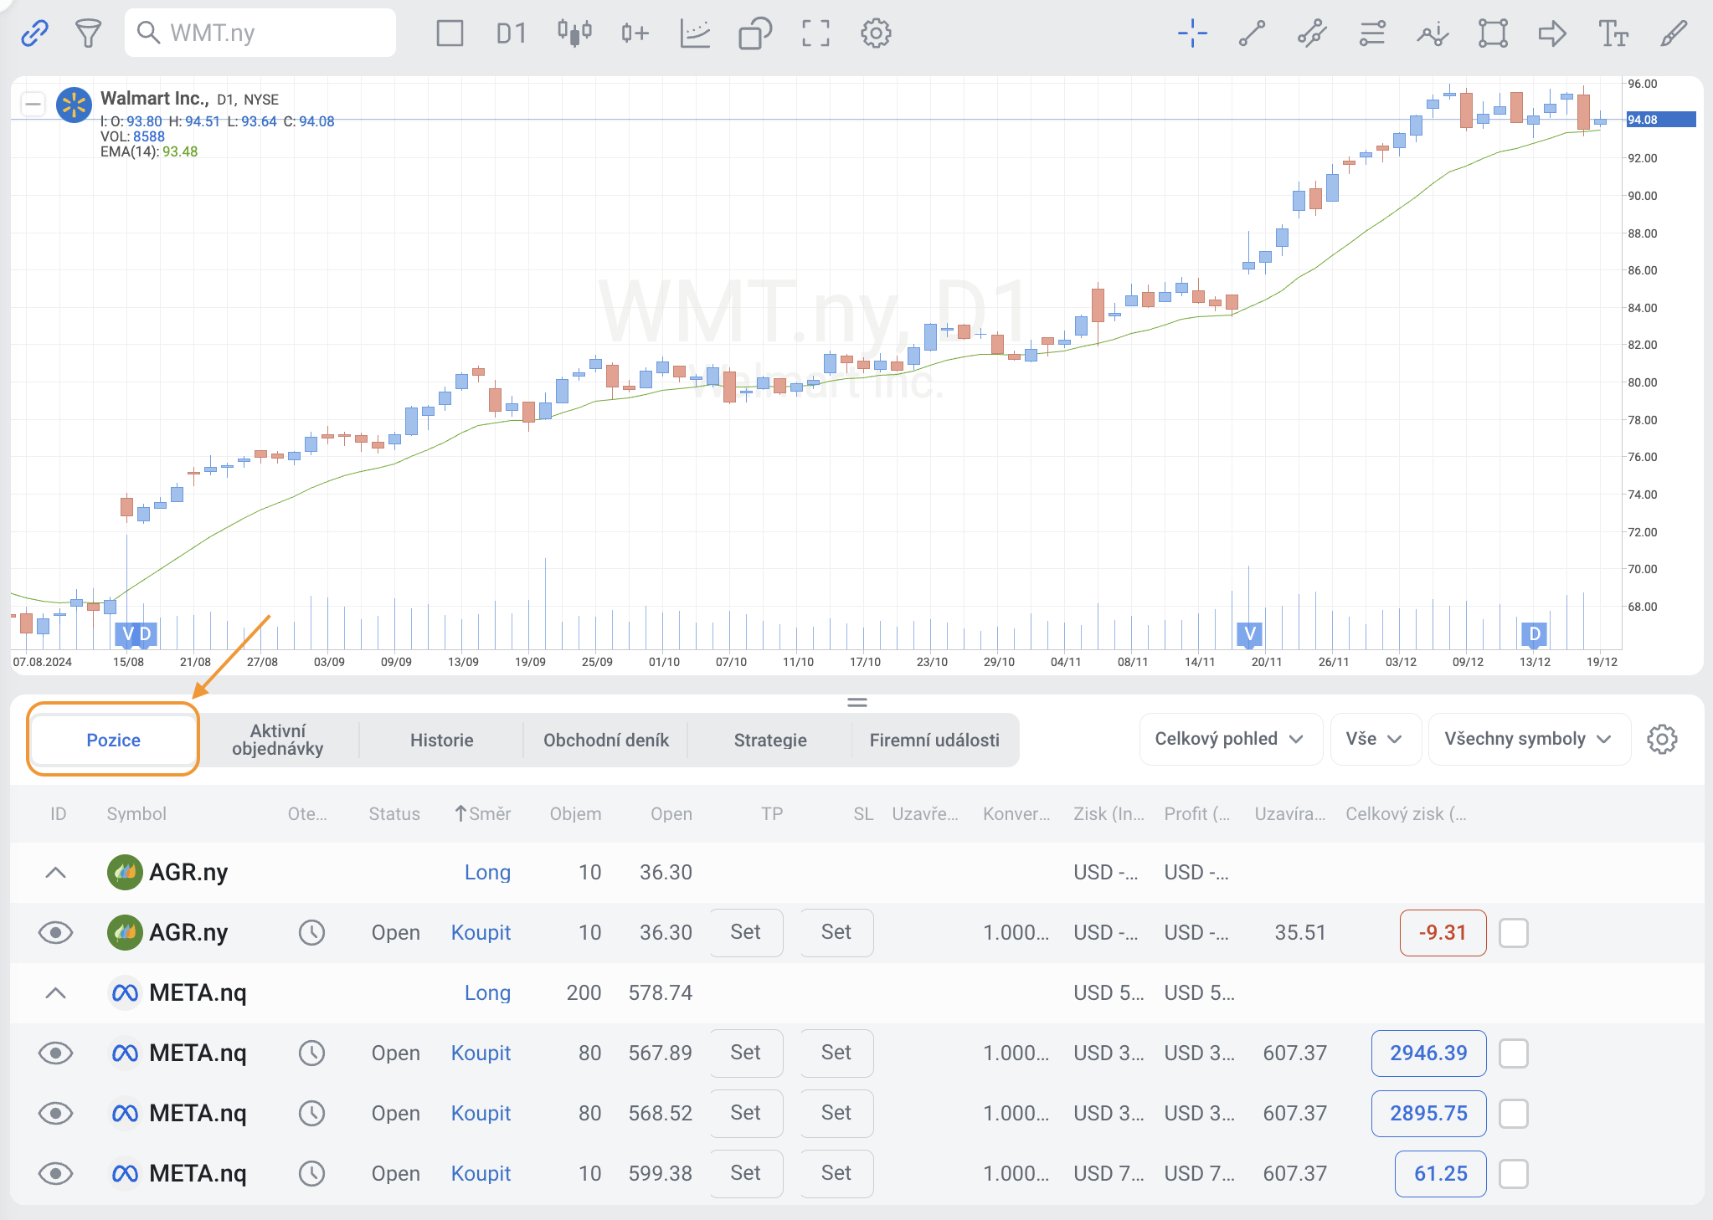Select the rectangle shape drawing tool
The image size is (1713, 1220).
[1493, 33]
